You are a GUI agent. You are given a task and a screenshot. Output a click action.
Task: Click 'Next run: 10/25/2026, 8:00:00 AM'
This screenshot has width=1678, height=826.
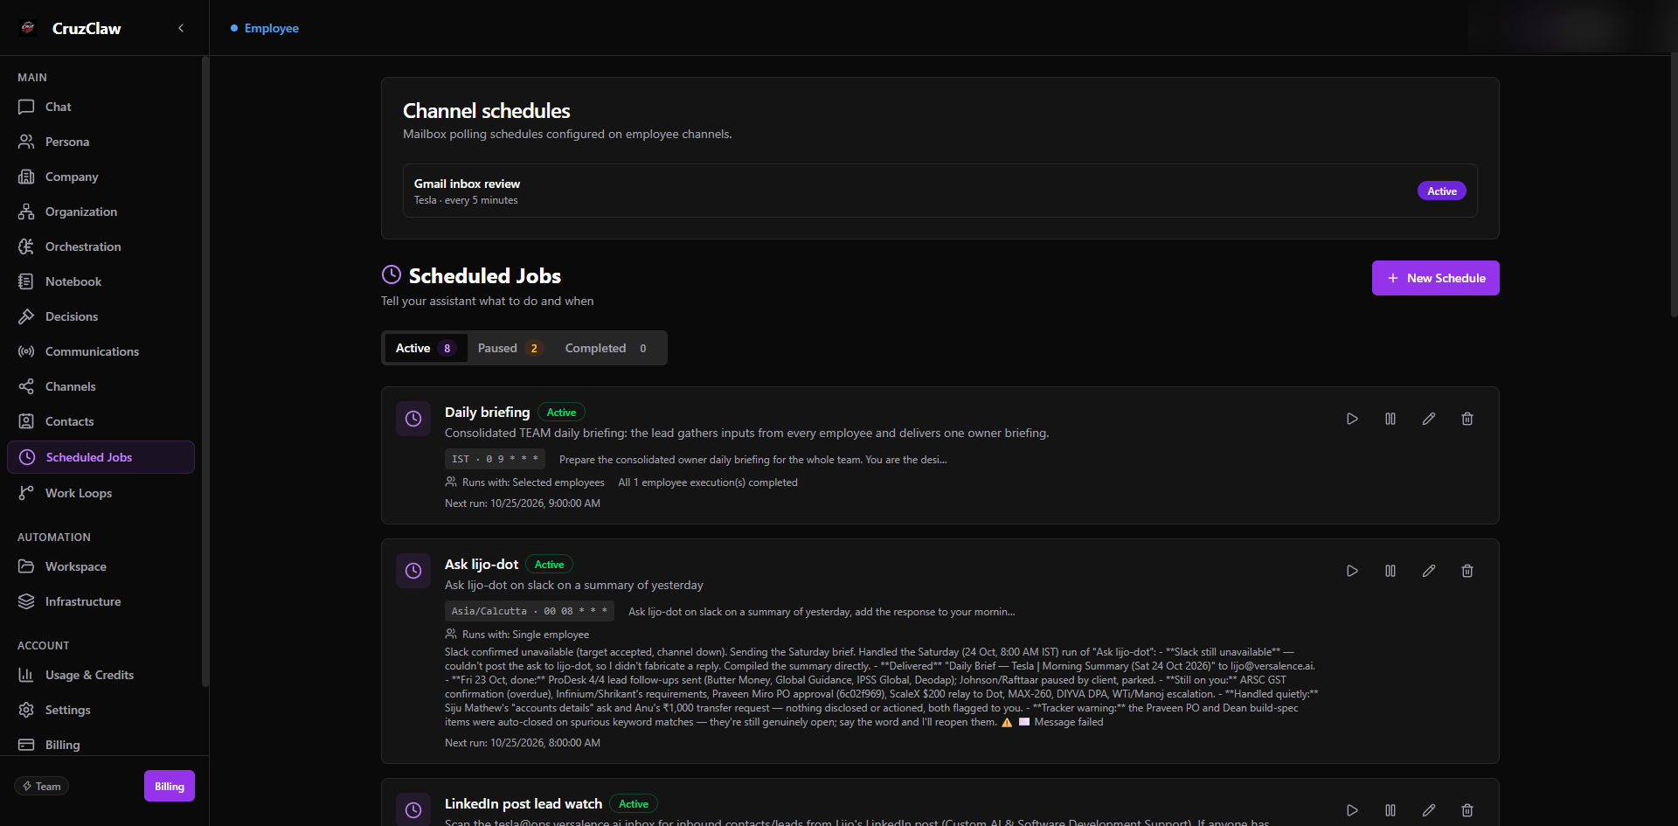[x=523, y=743]
